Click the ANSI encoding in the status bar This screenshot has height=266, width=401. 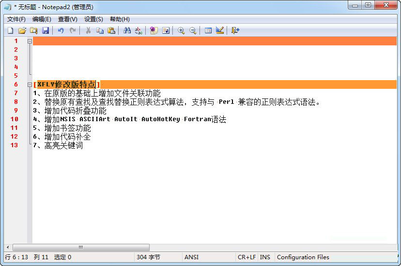click(192, 257)
